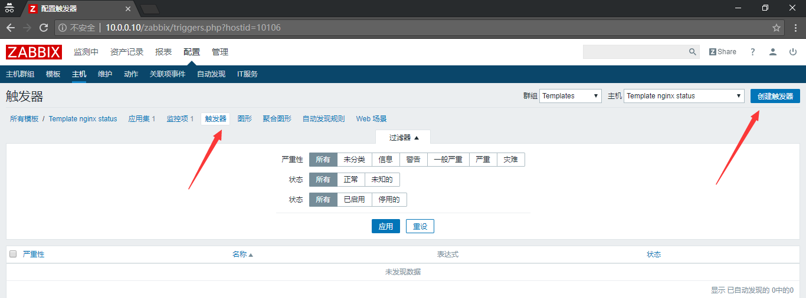The width and height of the screenshot is (806, 298).
Task: Click the ZABBIX logo
Action: click(34, 52)
